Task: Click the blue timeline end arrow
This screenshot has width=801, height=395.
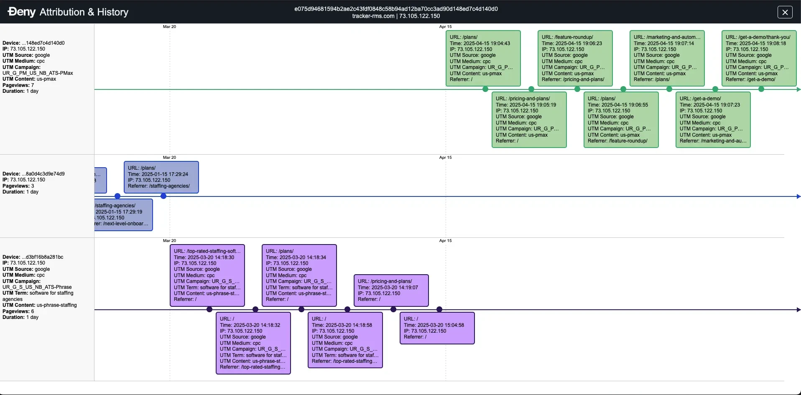Action: pos(798,196)
